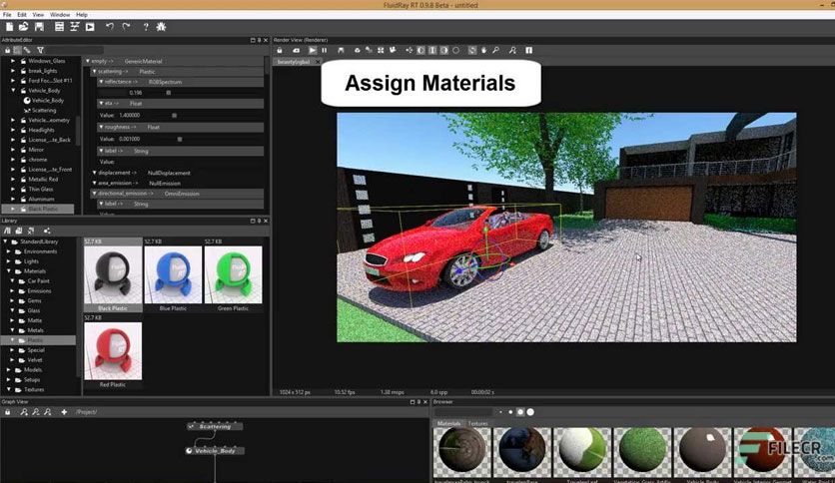Adjust the eta value slider
Viewport: 835px width, 483px height.
174,115
